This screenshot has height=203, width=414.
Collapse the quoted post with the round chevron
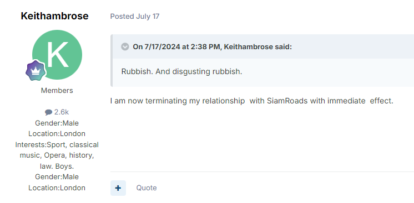point(125,47)
